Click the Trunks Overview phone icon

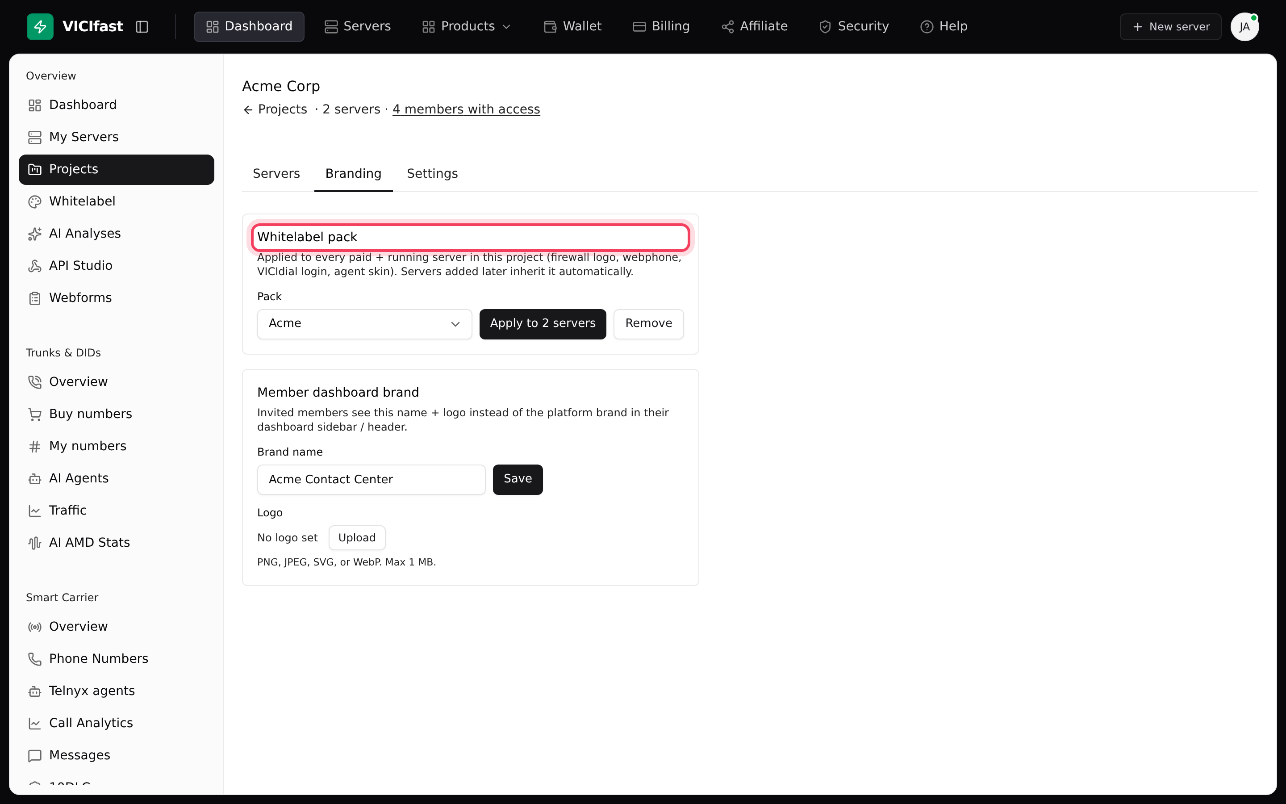tap(34, 382)
